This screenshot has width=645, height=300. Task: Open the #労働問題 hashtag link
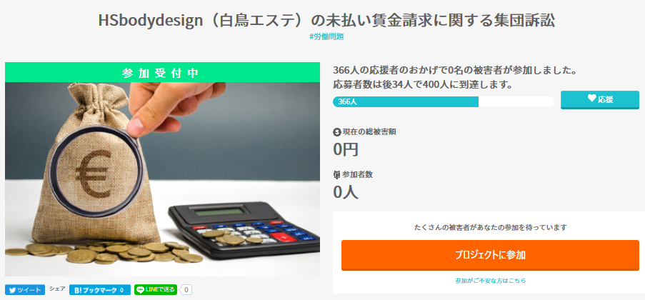[x=326, y=36]
